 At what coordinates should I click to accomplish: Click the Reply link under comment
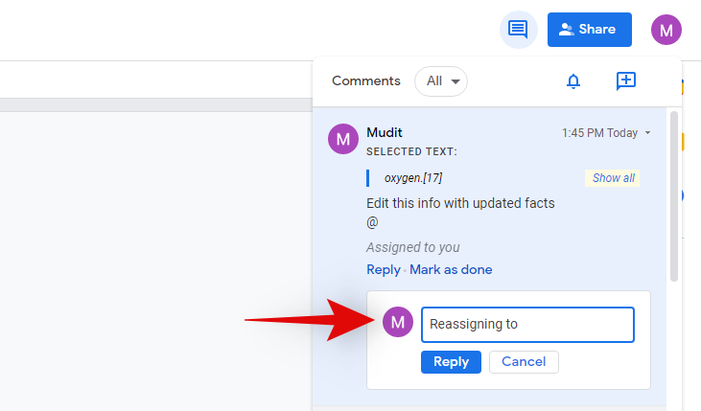point(383,270)
